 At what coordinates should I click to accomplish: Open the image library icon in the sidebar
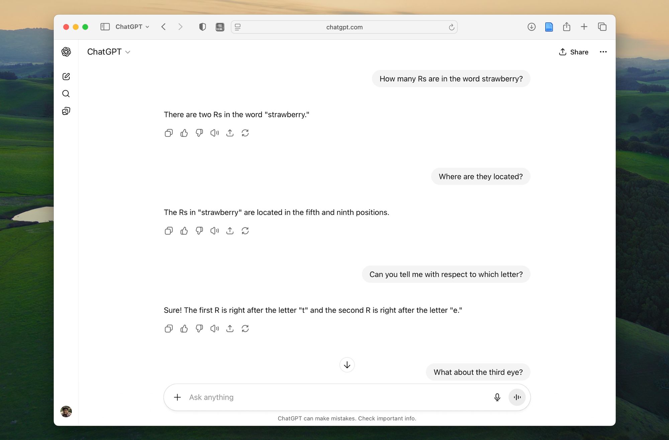coord(66,111)
